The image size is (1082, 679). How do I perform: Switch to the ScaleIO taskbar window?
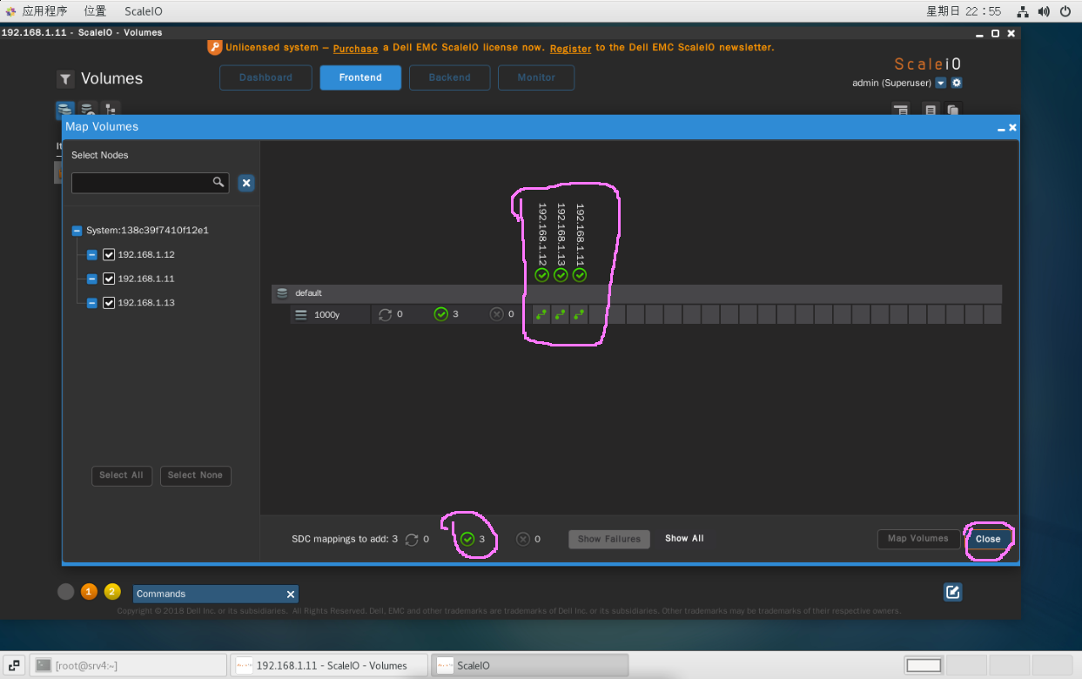[x=530, y=666]
